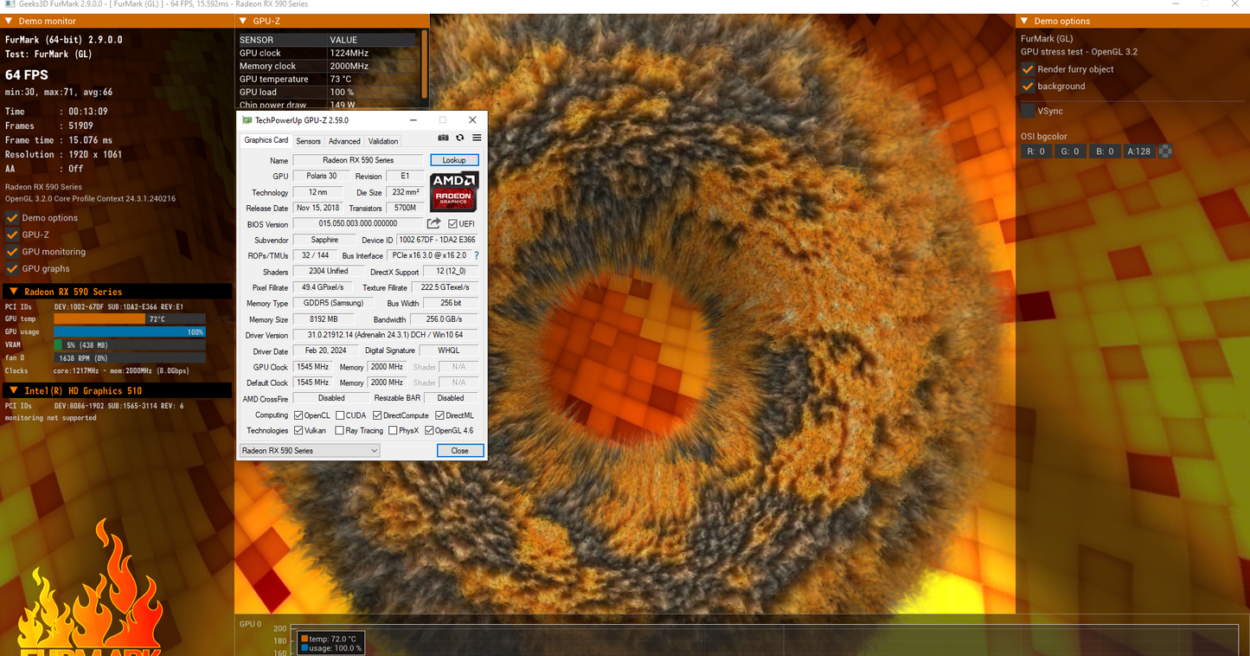Click the BIOS export share icon
The width and height of the screenshot is (1250, 656).
[x=434, y=224]
